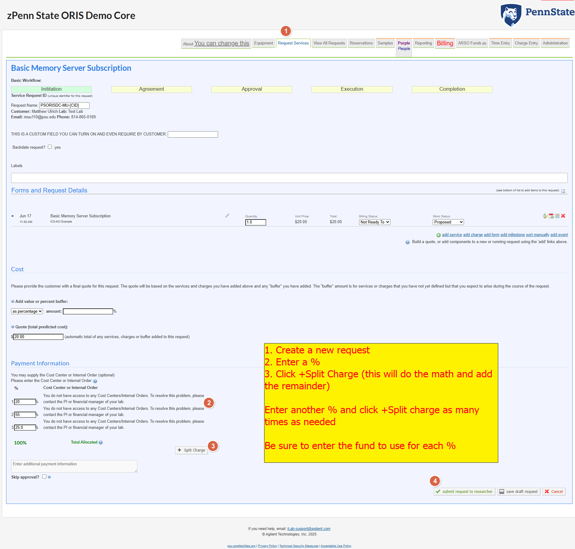
Task: Click the custom field text box
Action: (193, 134)
